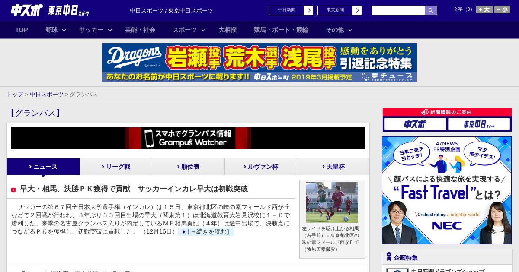The image size is (519, 272).
Task: Click the search magnifier button
Action: tap(431, 10)
